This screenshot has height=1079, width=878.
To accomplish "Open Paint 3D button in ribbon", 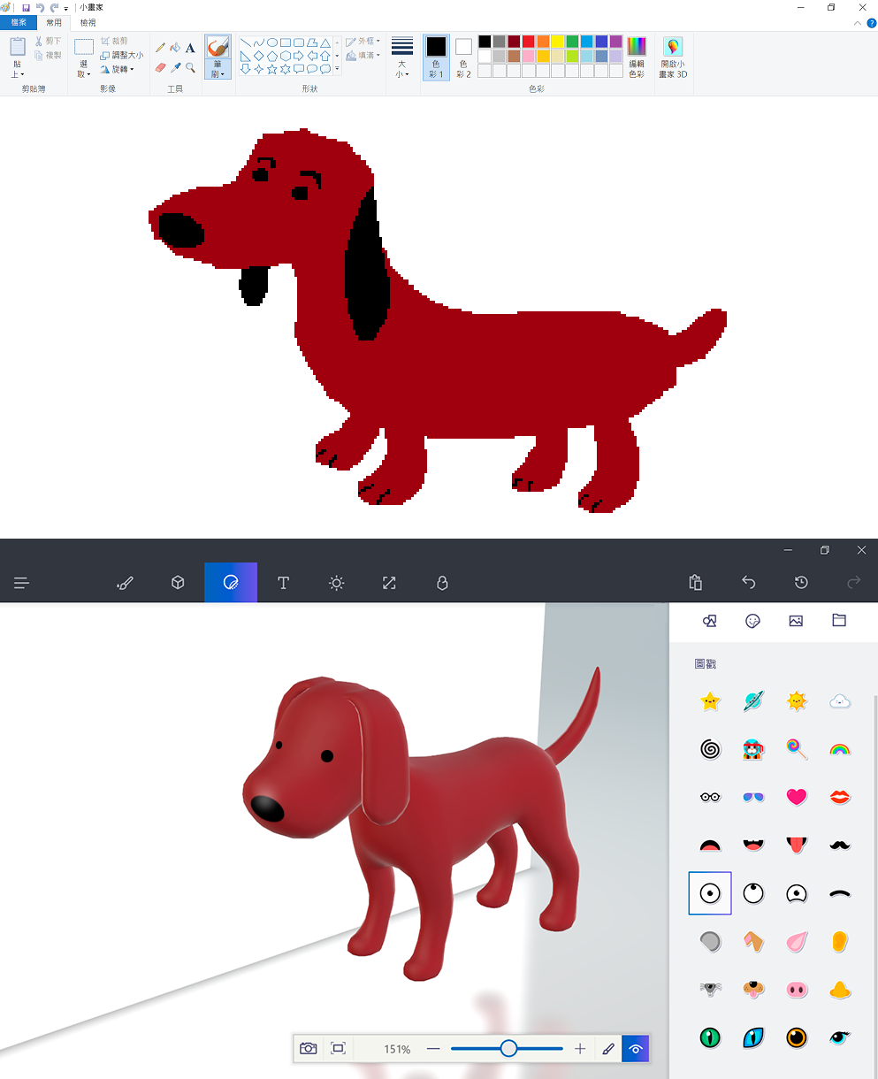I will click(673, 58).
